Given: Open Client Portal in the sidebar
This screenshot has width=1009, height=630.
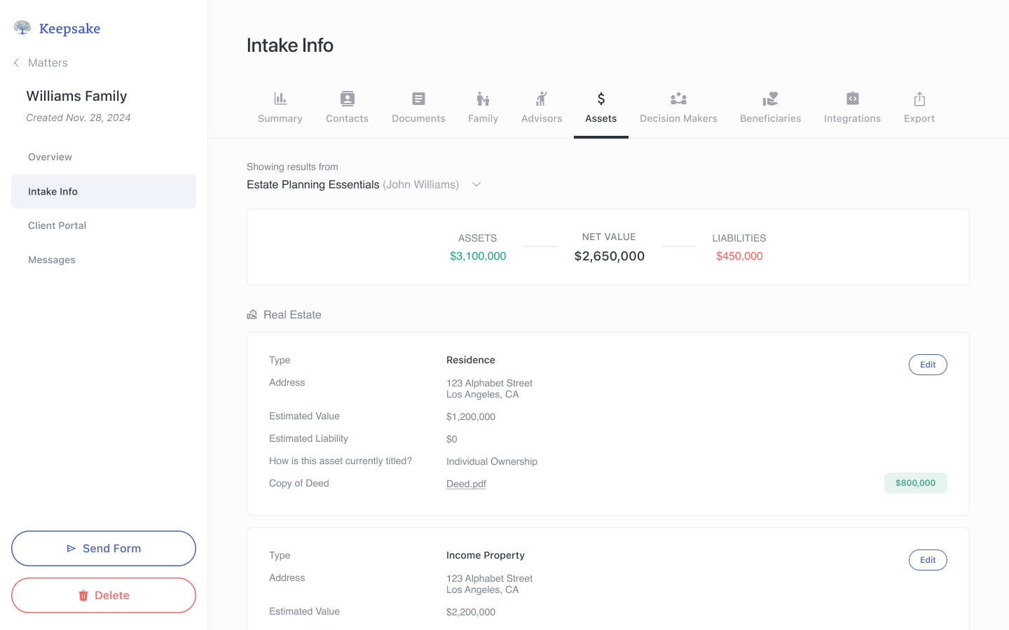Looking at the screenshot, I should click(57, 225).
